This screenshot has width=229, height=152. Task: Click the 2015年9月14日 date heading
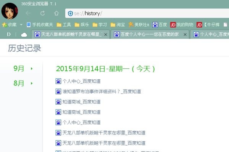click(105, 69)
